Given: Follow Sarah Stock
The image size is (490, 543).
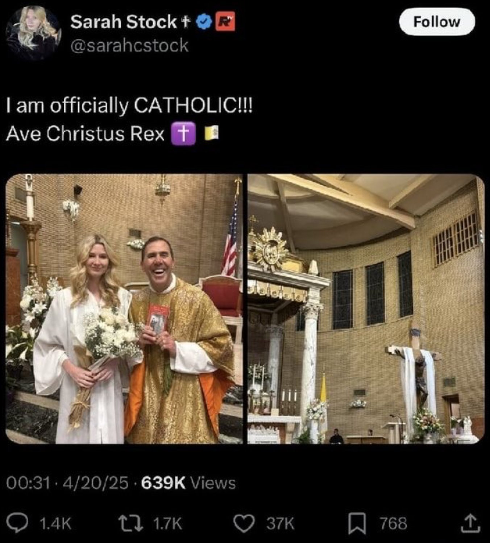Looking at the screenshot, I should (436, 22).
